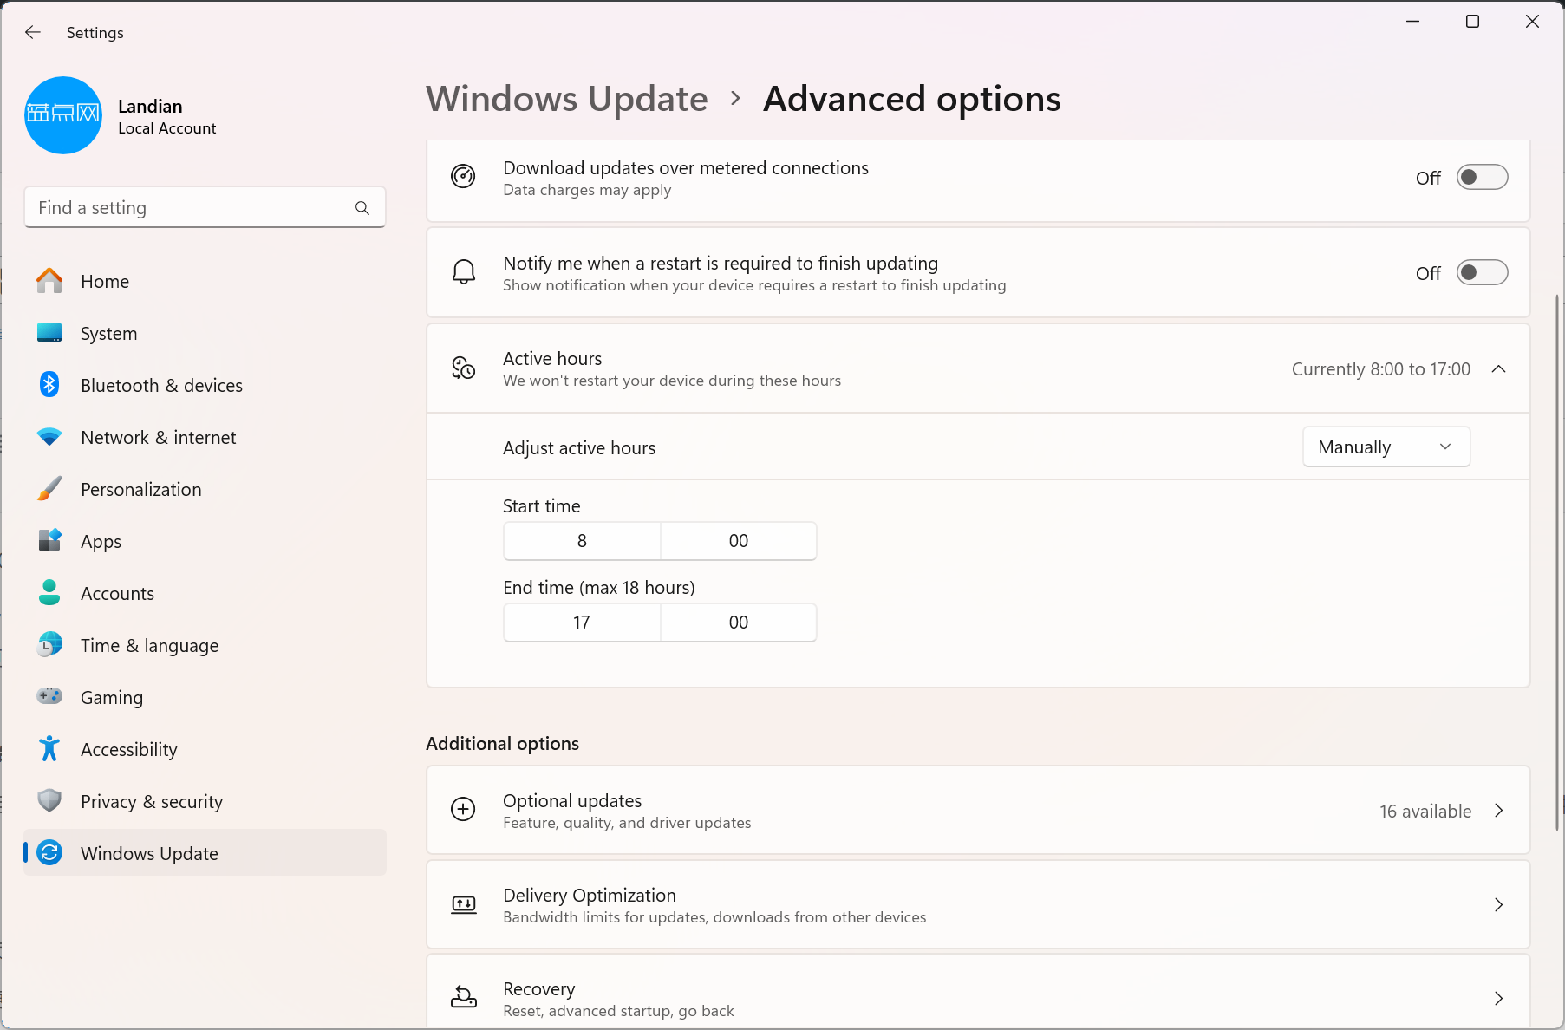Open Optional updates chevron arrow
This screenshot has width=1565, height=1030.
tap(1498, 811)
